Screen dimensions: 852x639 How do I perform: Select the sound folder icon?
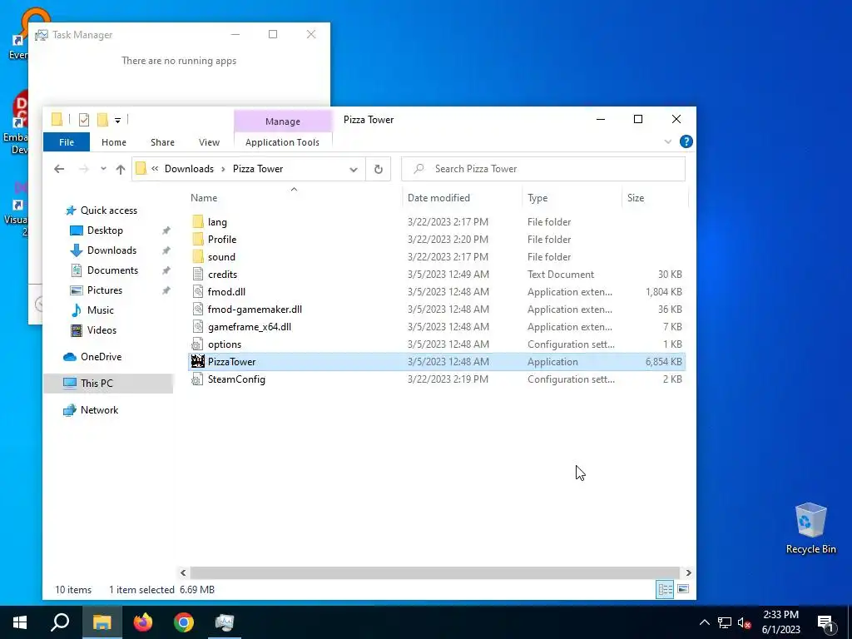point(198,256)
